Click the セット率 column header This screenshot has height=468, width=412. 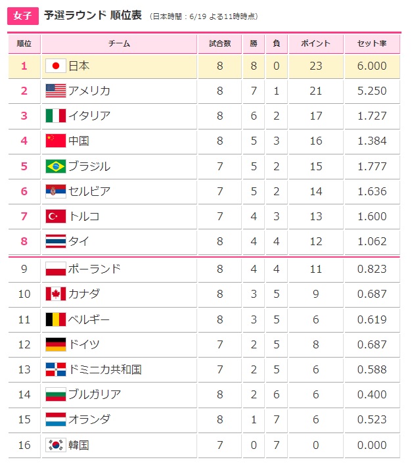click(372, 43)
